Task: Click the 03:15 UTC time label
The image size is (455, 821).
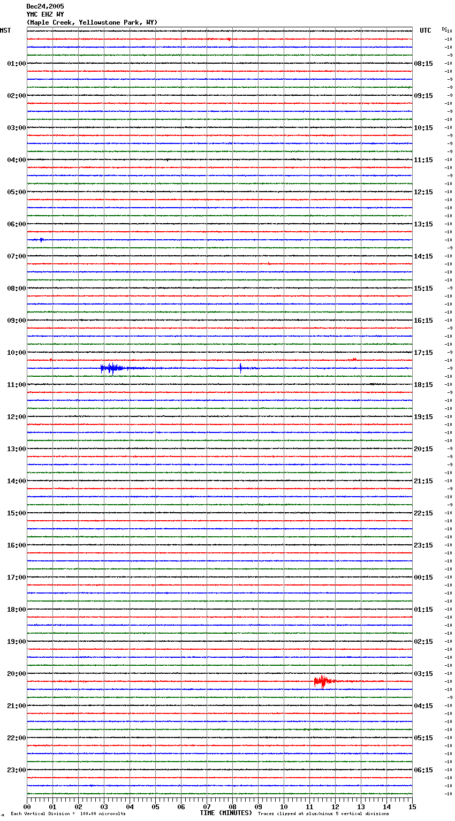Action: click(423, 673)
